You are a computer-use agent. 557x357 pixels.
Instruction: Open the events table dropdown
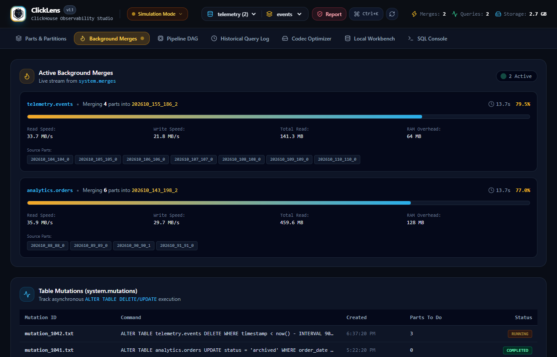(285, 14)
